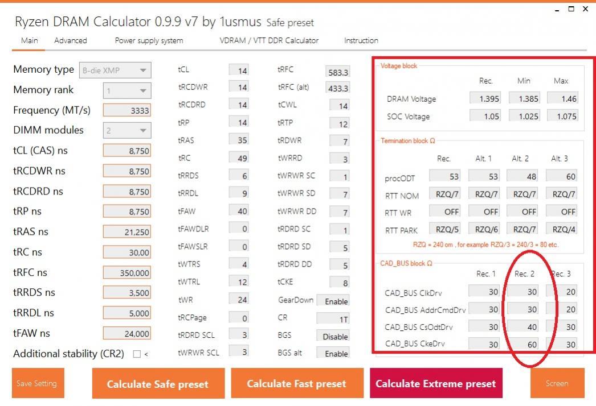The width and height of the screenshot is (596, 406).
Task: Minimize the DRAM Calculator window
Action: [557, 10]
